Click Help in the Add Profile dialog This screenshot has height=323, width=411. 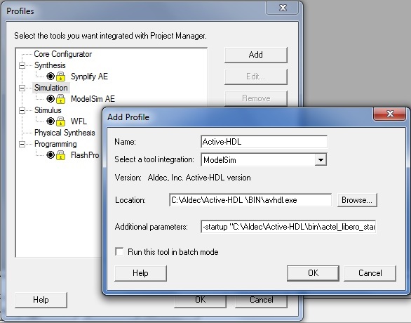pyautogui.click(x=140, y=273)
